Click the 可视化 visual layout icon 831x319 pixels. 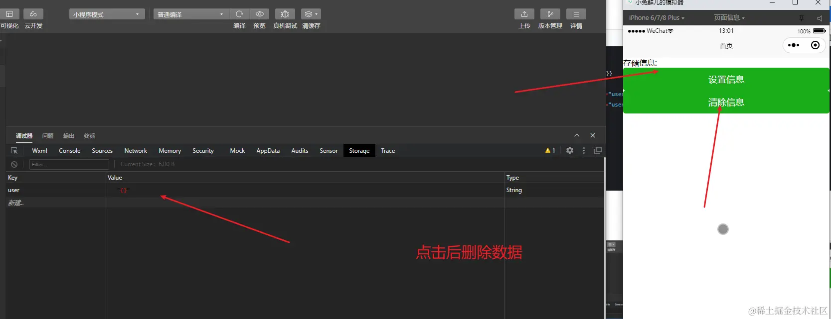[x=9, y=14]
